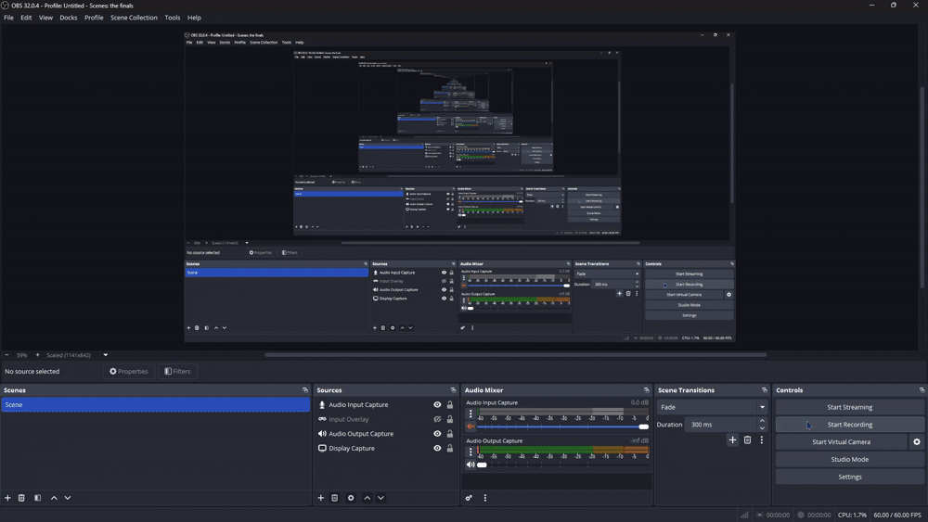Open the View menu
The image size is (928, 522).
[x=45, y=18]
